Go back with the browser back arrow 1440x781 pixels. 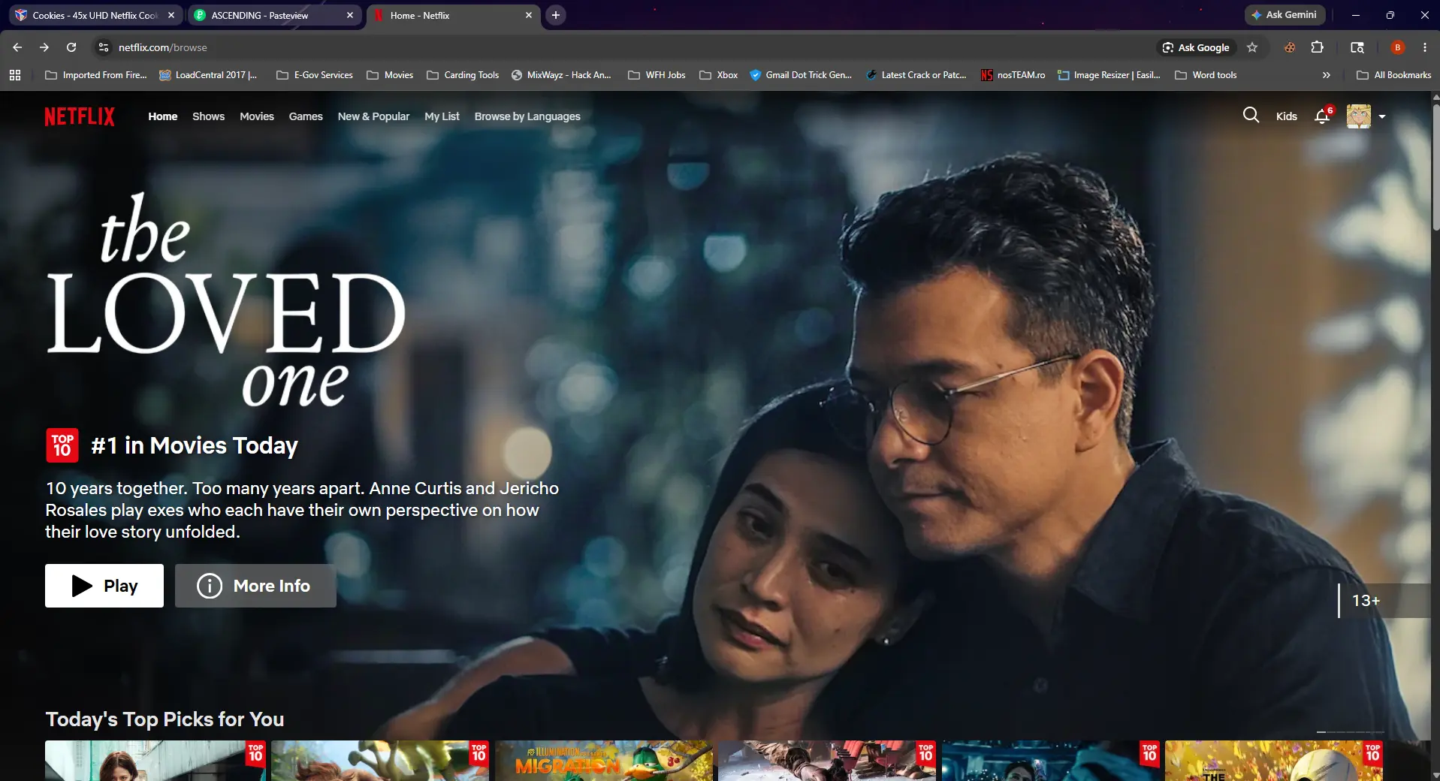(x=17, y=47)
